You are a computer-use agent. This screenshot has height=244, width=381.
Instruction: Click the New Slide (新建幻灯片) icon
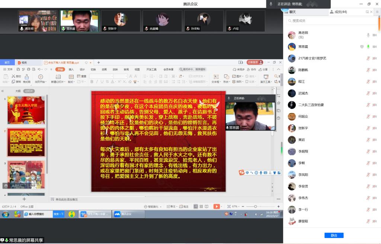58,77
